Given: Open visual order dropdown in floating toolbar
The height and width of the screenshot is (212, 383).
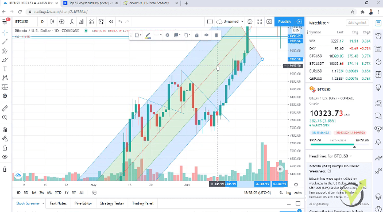Looking at the screenshot, I should point(177,35).
